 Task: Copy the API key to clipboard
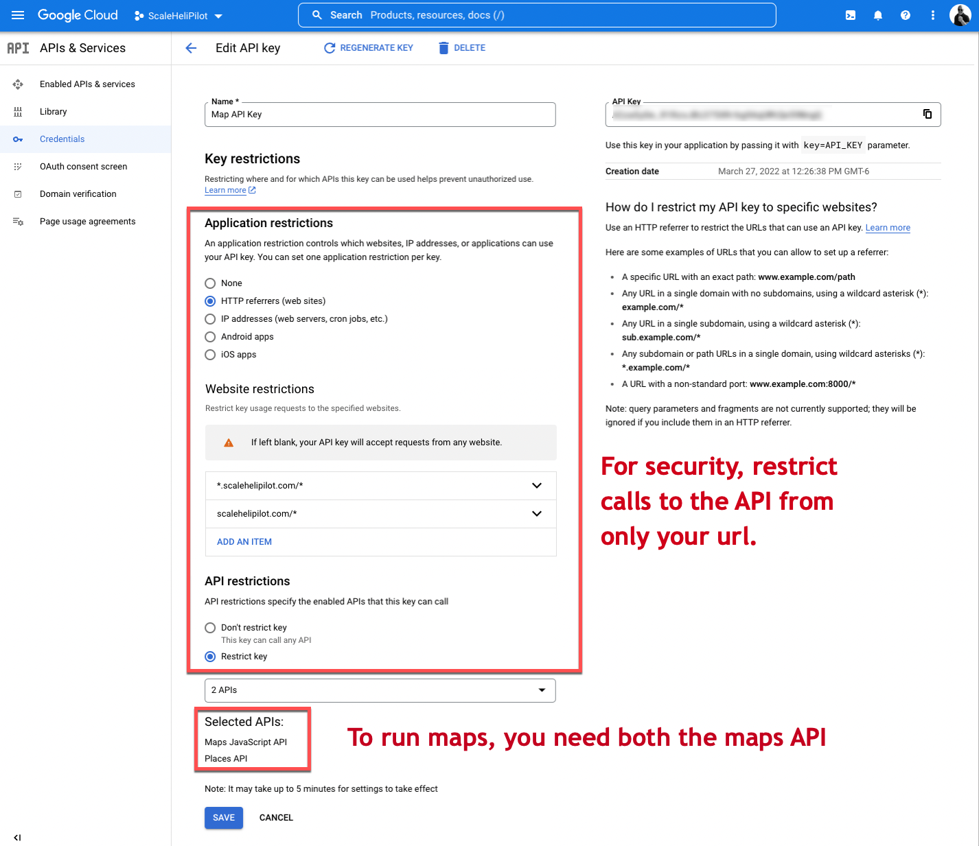[x=927, y=114]
